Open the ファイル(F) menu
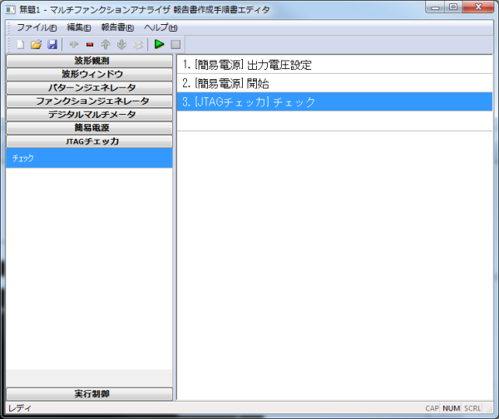 point(37,27)
